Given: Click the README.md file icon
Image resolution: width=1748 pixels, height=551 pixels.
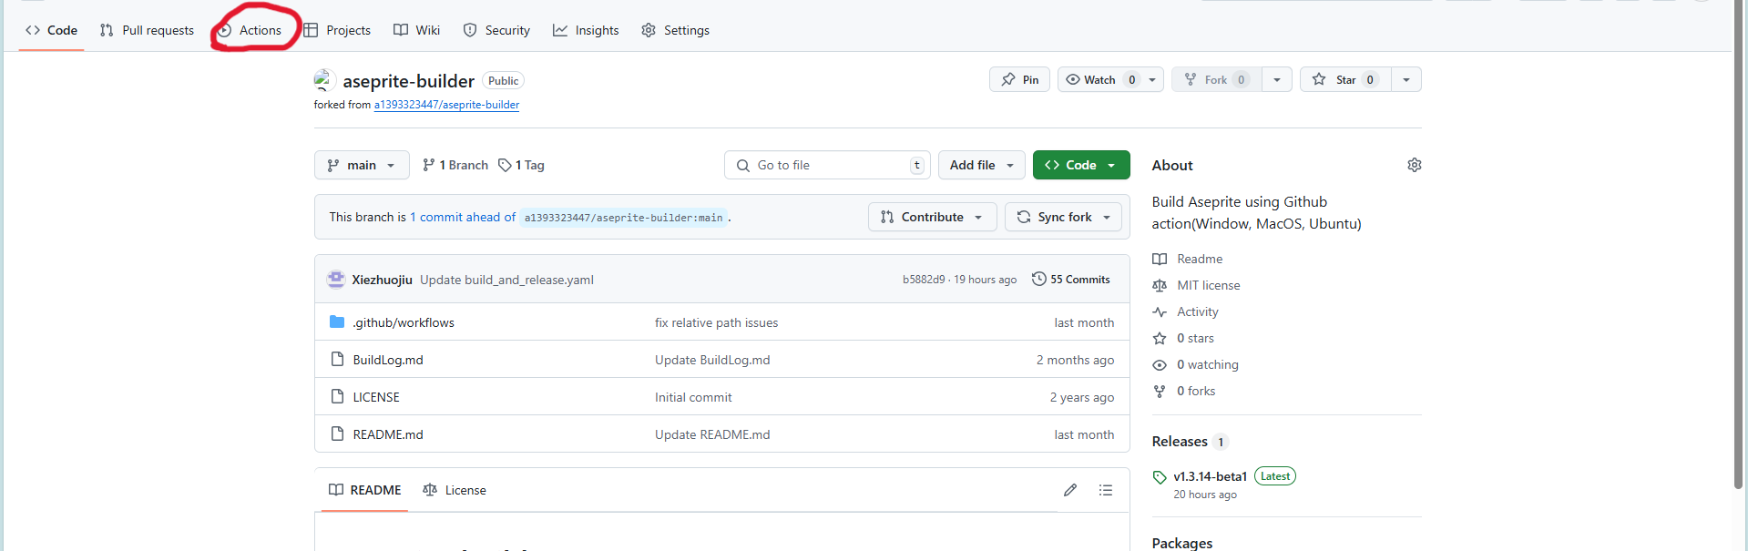Looking at the screenshot, I should point(337,434).
